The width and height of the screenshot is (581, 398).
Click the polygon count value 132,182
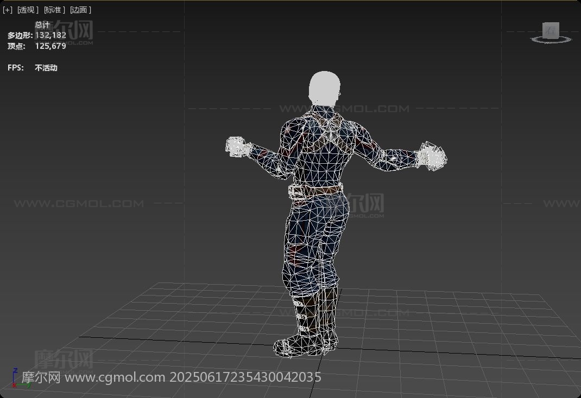(x=50, y=35)
